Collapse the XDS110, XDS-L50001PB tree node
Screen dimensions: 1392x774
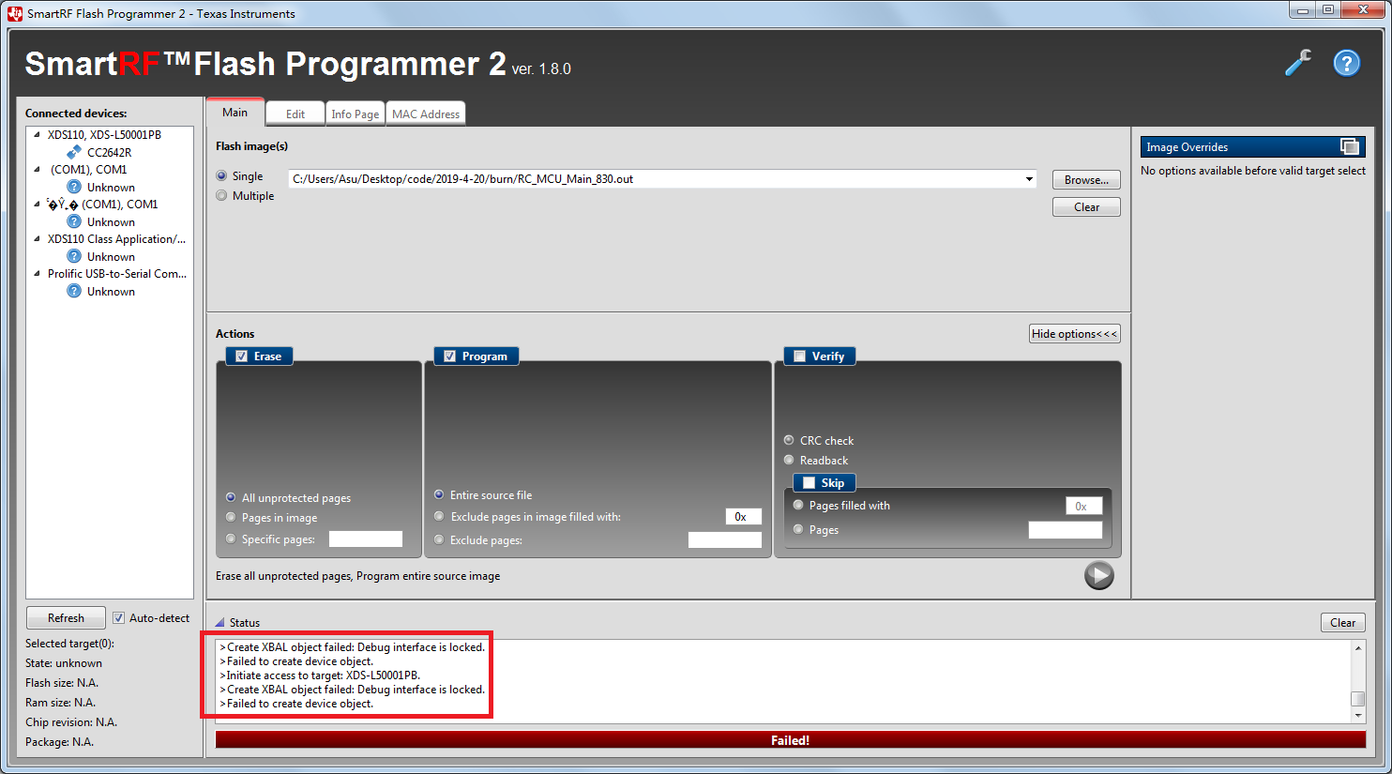pyautogui.click(x=37, y=134)
